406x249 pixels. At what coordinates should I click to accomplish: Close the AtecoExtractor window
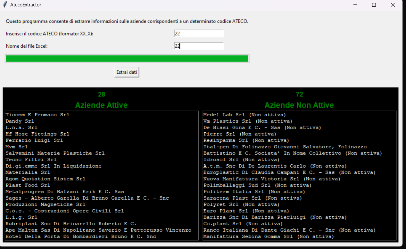click(x=393, y=5)
